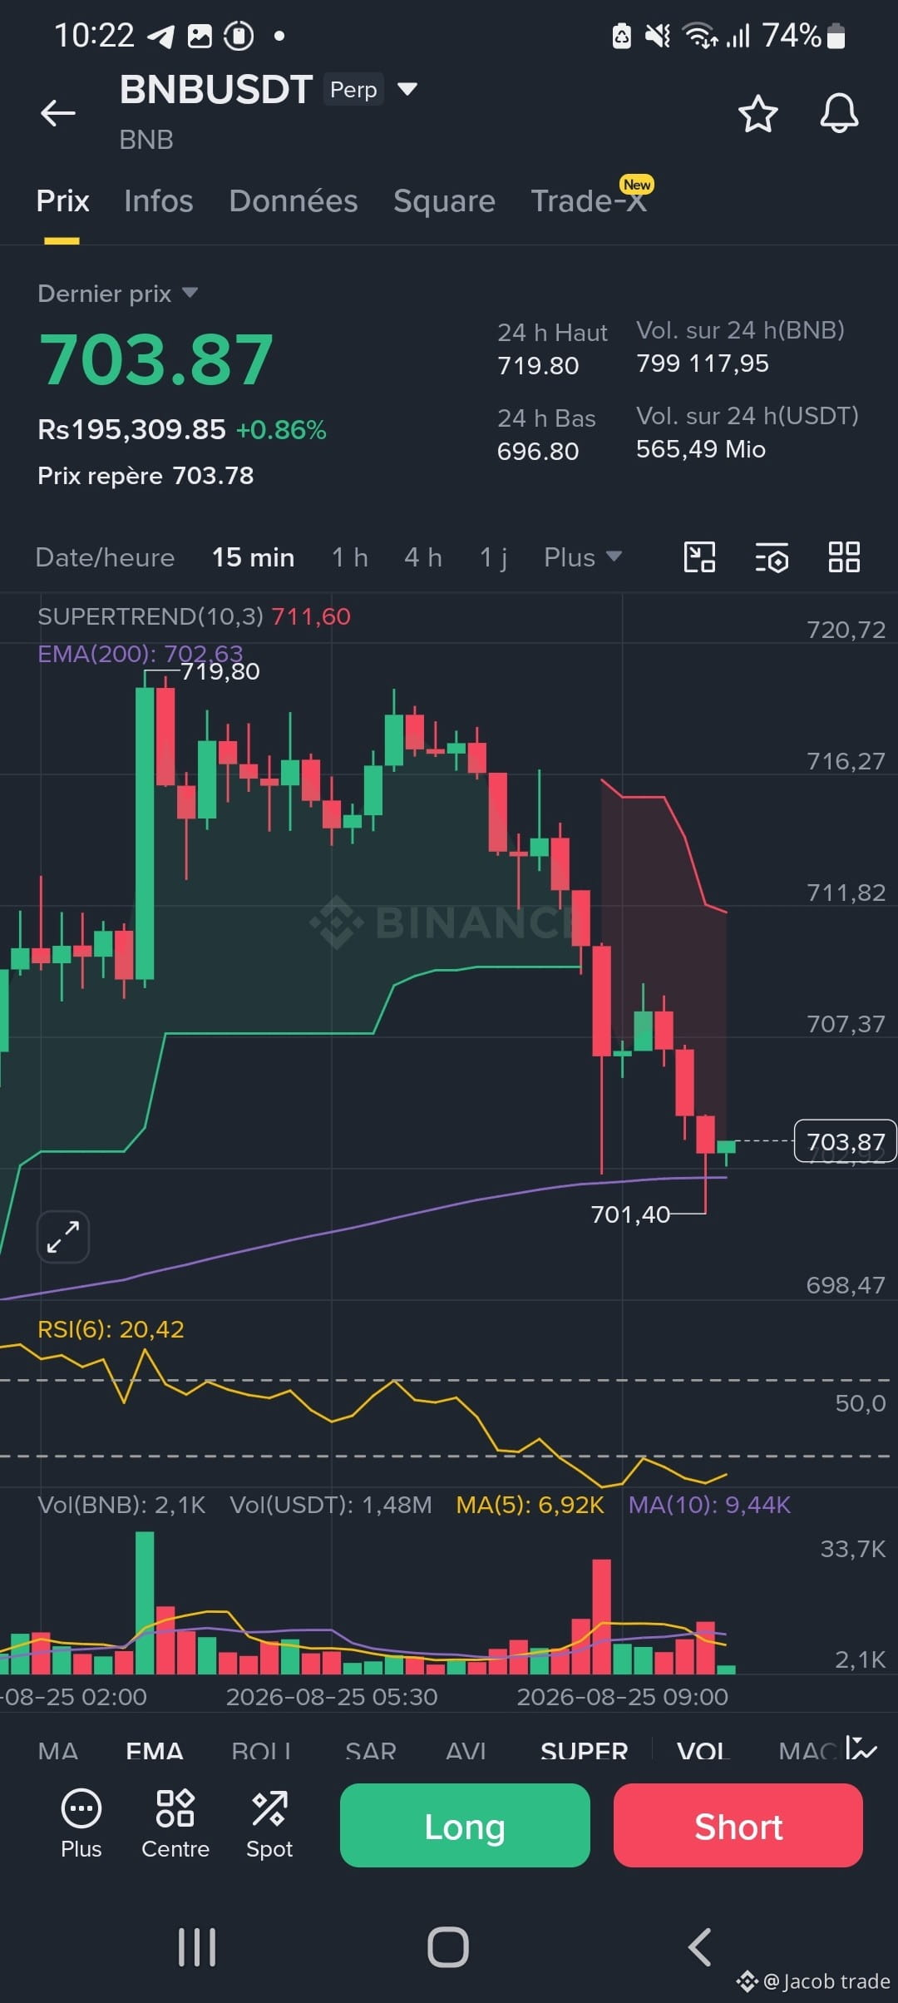This screenshot has width=898, height=2003.
Task: Tap the 24 h Haut value 719.80
Action: [538, 366]
